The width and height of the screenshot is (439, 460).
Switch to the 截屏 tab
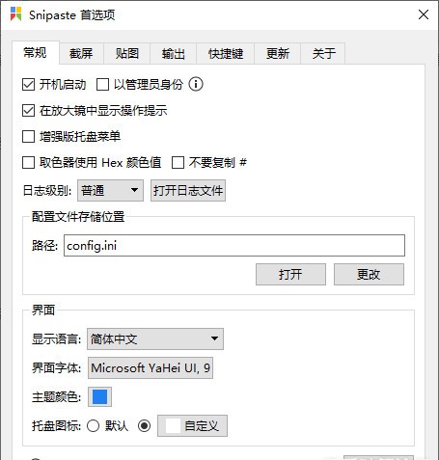coord(81,53)
